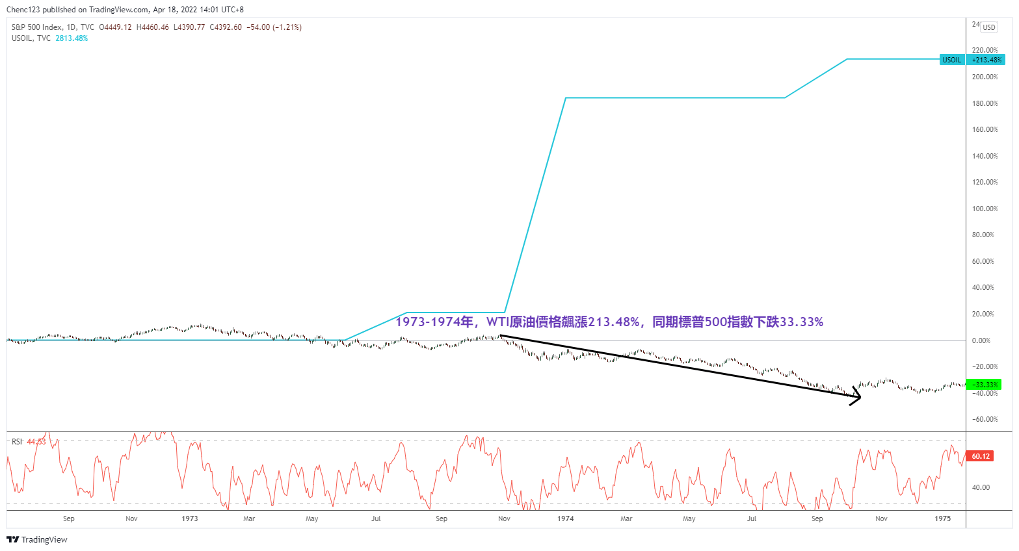Select the USOIL, TVC legend entry
1019x551 pixels.
pos(31,38)
